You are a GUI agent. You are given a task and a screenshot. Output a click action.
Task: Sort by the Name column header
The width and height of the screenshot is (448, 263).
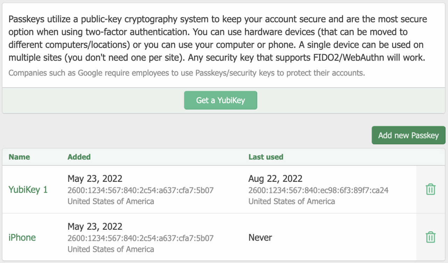(19, 157)
